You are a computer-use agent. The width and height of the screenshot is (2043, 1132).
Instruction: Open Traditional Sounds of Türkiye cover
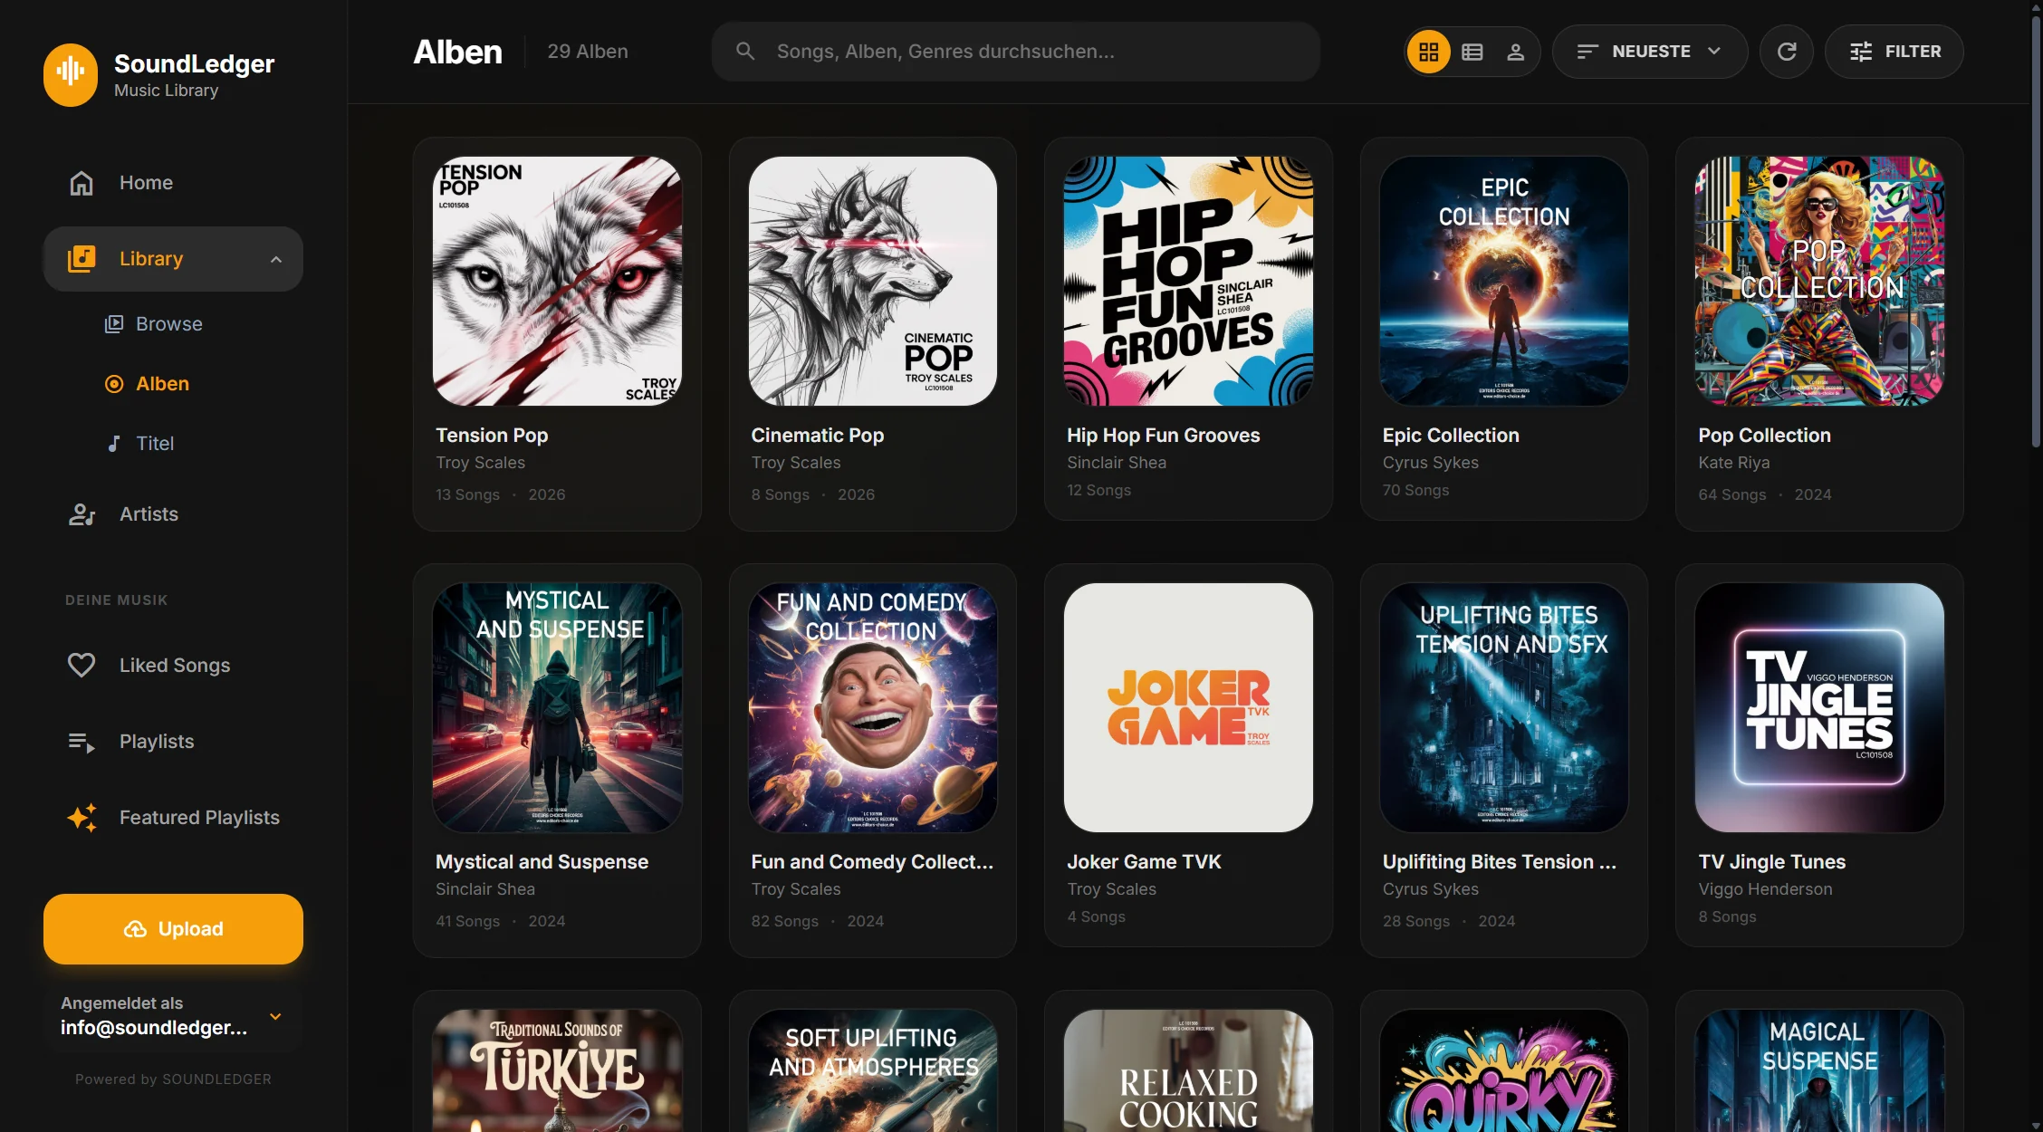click(x=557, y=1070)
